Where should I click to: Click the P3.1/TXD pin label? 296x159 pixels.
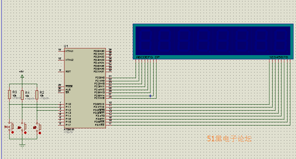pos(99,107)
